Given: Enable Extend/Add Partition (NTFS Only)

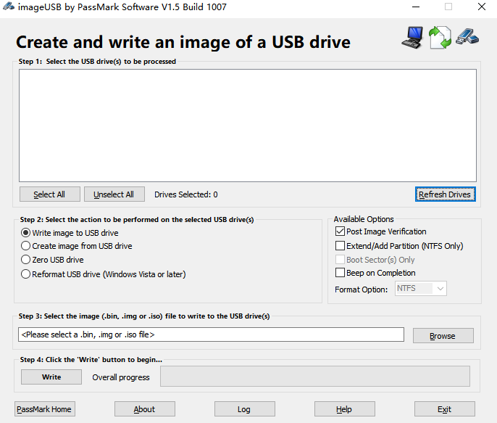Looking at the screenshot, I should (340, 246).
